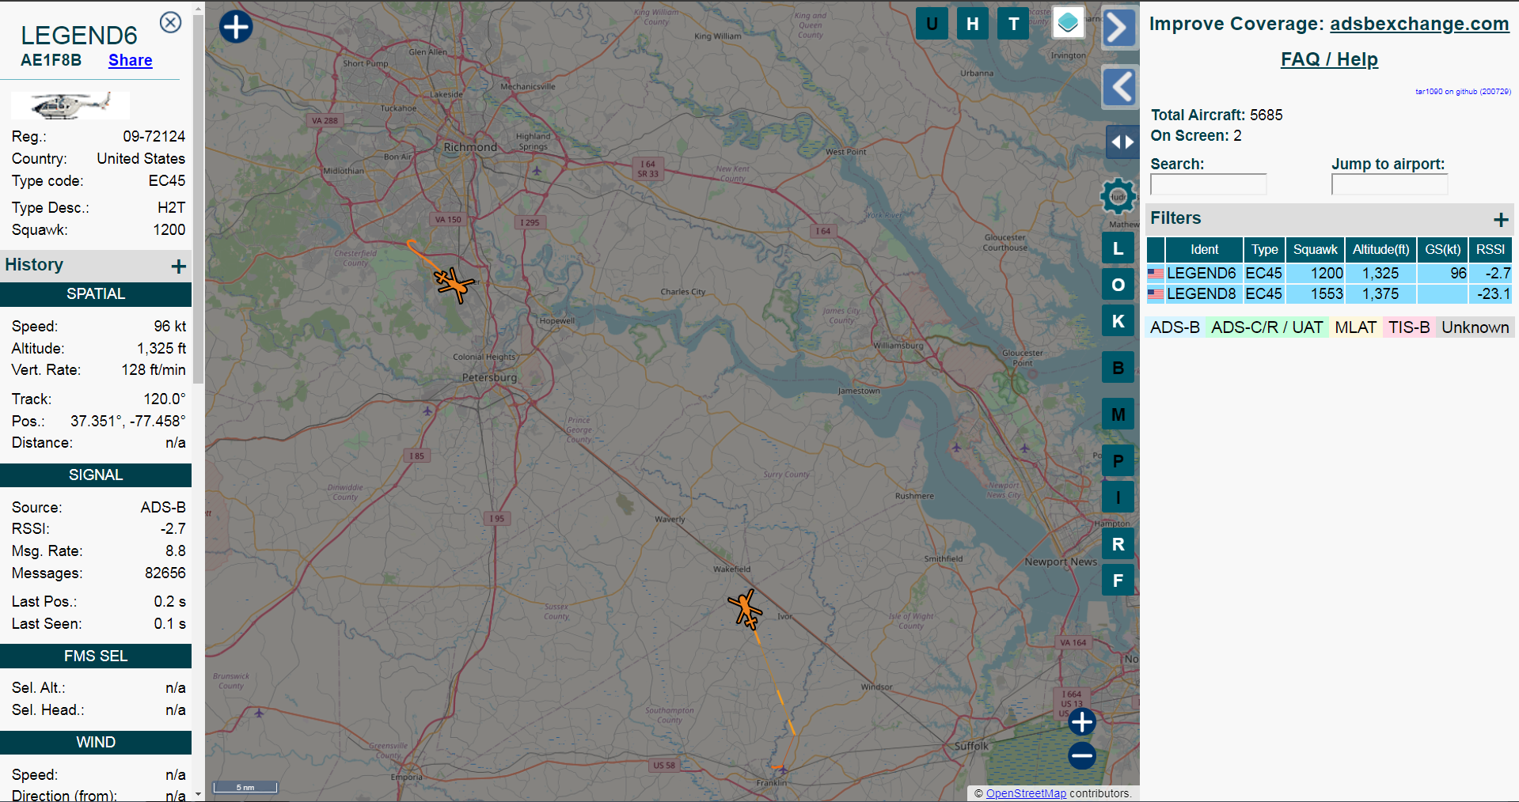Screen dimensions: 1519x802
Task: Expand the Filters section plus
Action: tap(1501, 220)
